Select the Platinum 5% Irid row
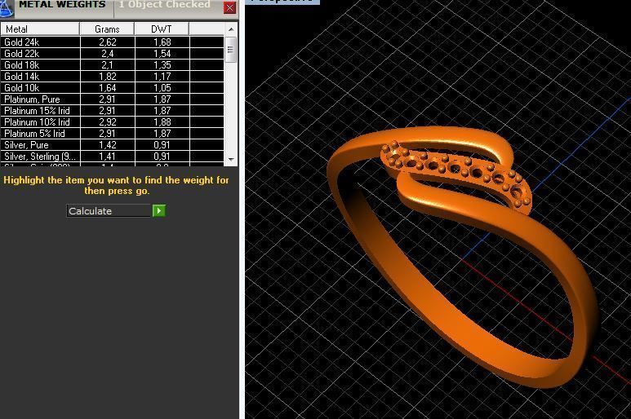Image resolution: width=631 pixels, height=419 pixels. (x=113, y=134)
